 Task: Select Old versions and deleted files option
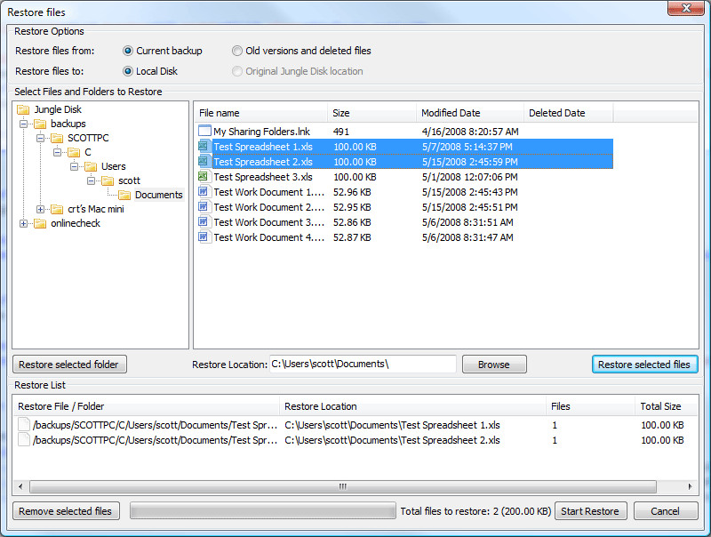(x=237, y=51)
